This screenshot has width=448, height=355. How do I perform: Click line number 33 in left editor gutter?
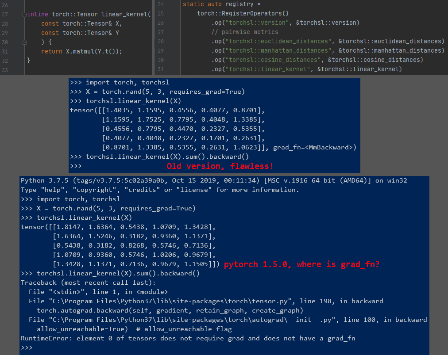coord(5,70)
